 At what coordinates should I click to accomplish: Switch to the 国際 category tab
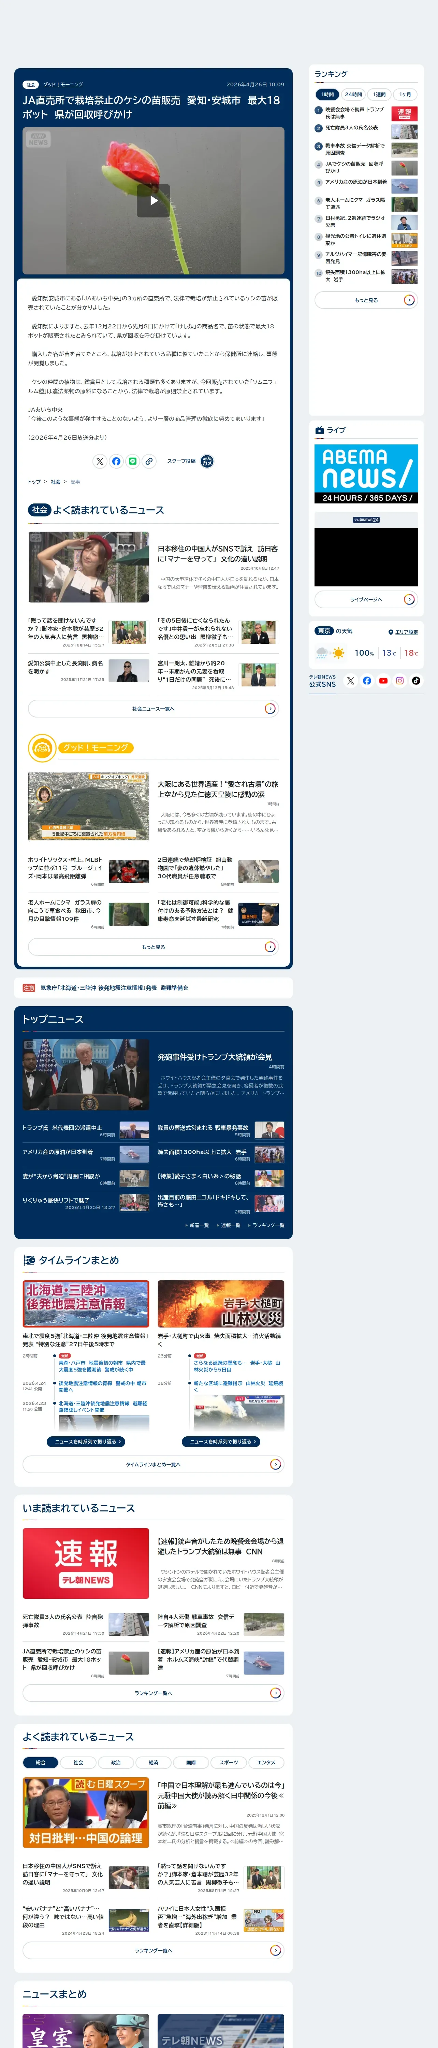coord(191,1763)
